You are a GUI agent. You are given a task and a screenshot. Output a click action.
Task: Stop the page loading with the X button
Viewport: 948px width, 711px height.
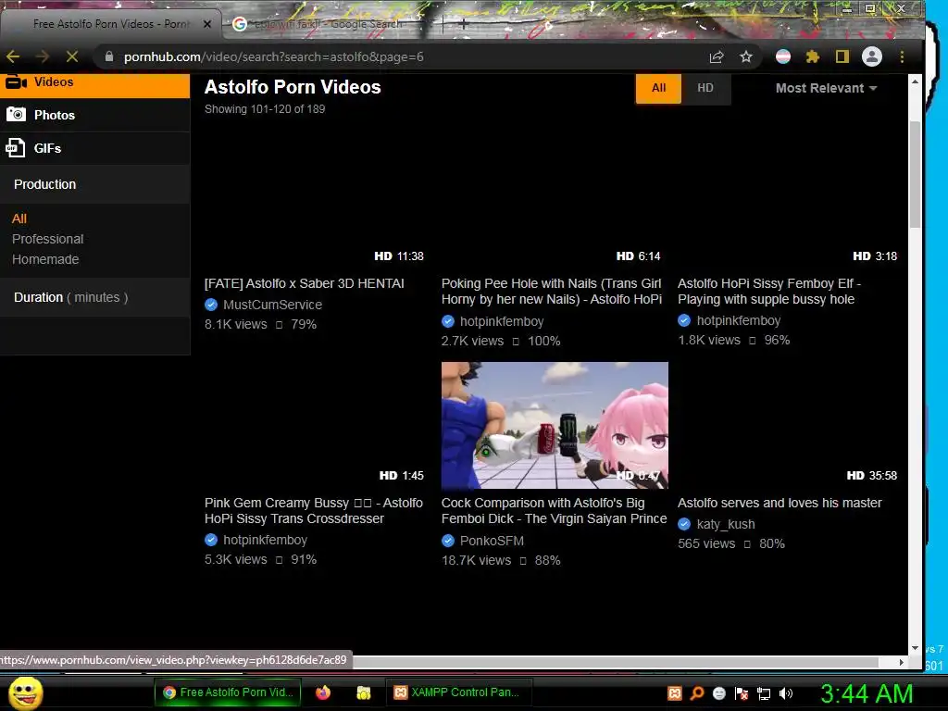click(72, 56)
